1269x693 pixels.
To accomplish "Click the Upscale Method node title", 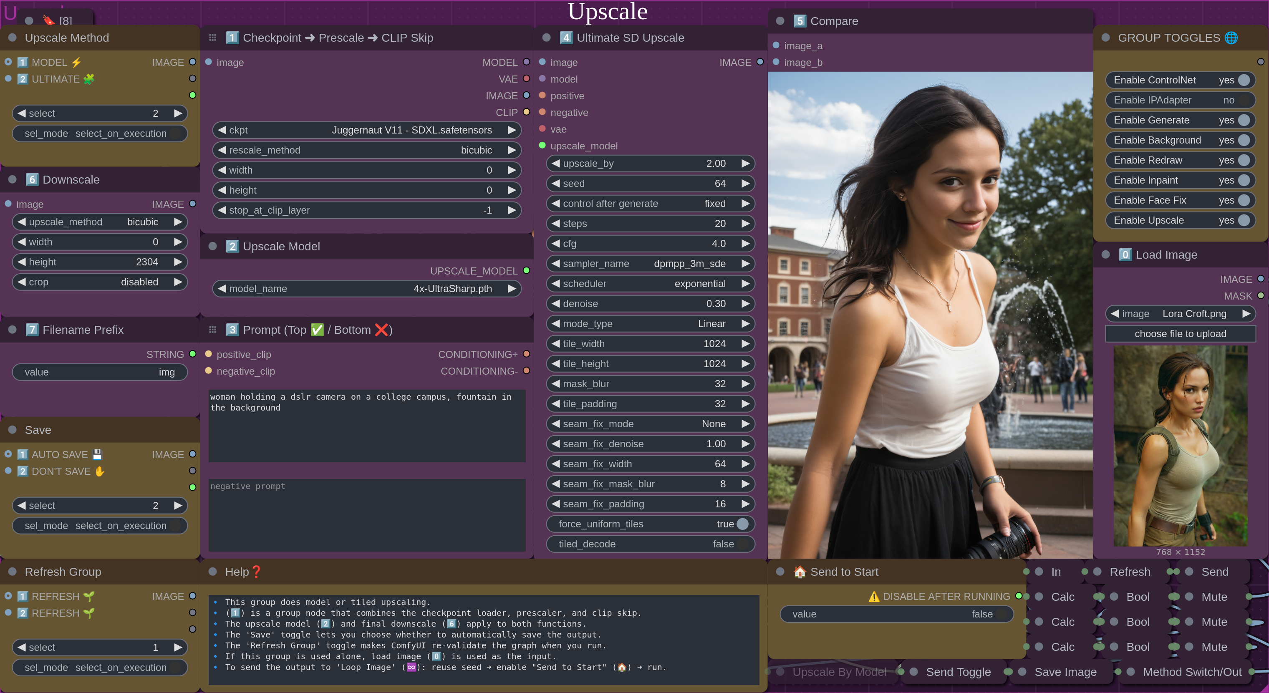I will [x=66, y=38].
